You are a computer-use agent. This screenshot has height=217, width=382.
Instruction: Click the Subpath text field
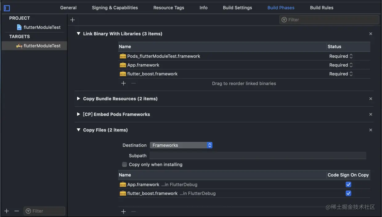[258, 156]
